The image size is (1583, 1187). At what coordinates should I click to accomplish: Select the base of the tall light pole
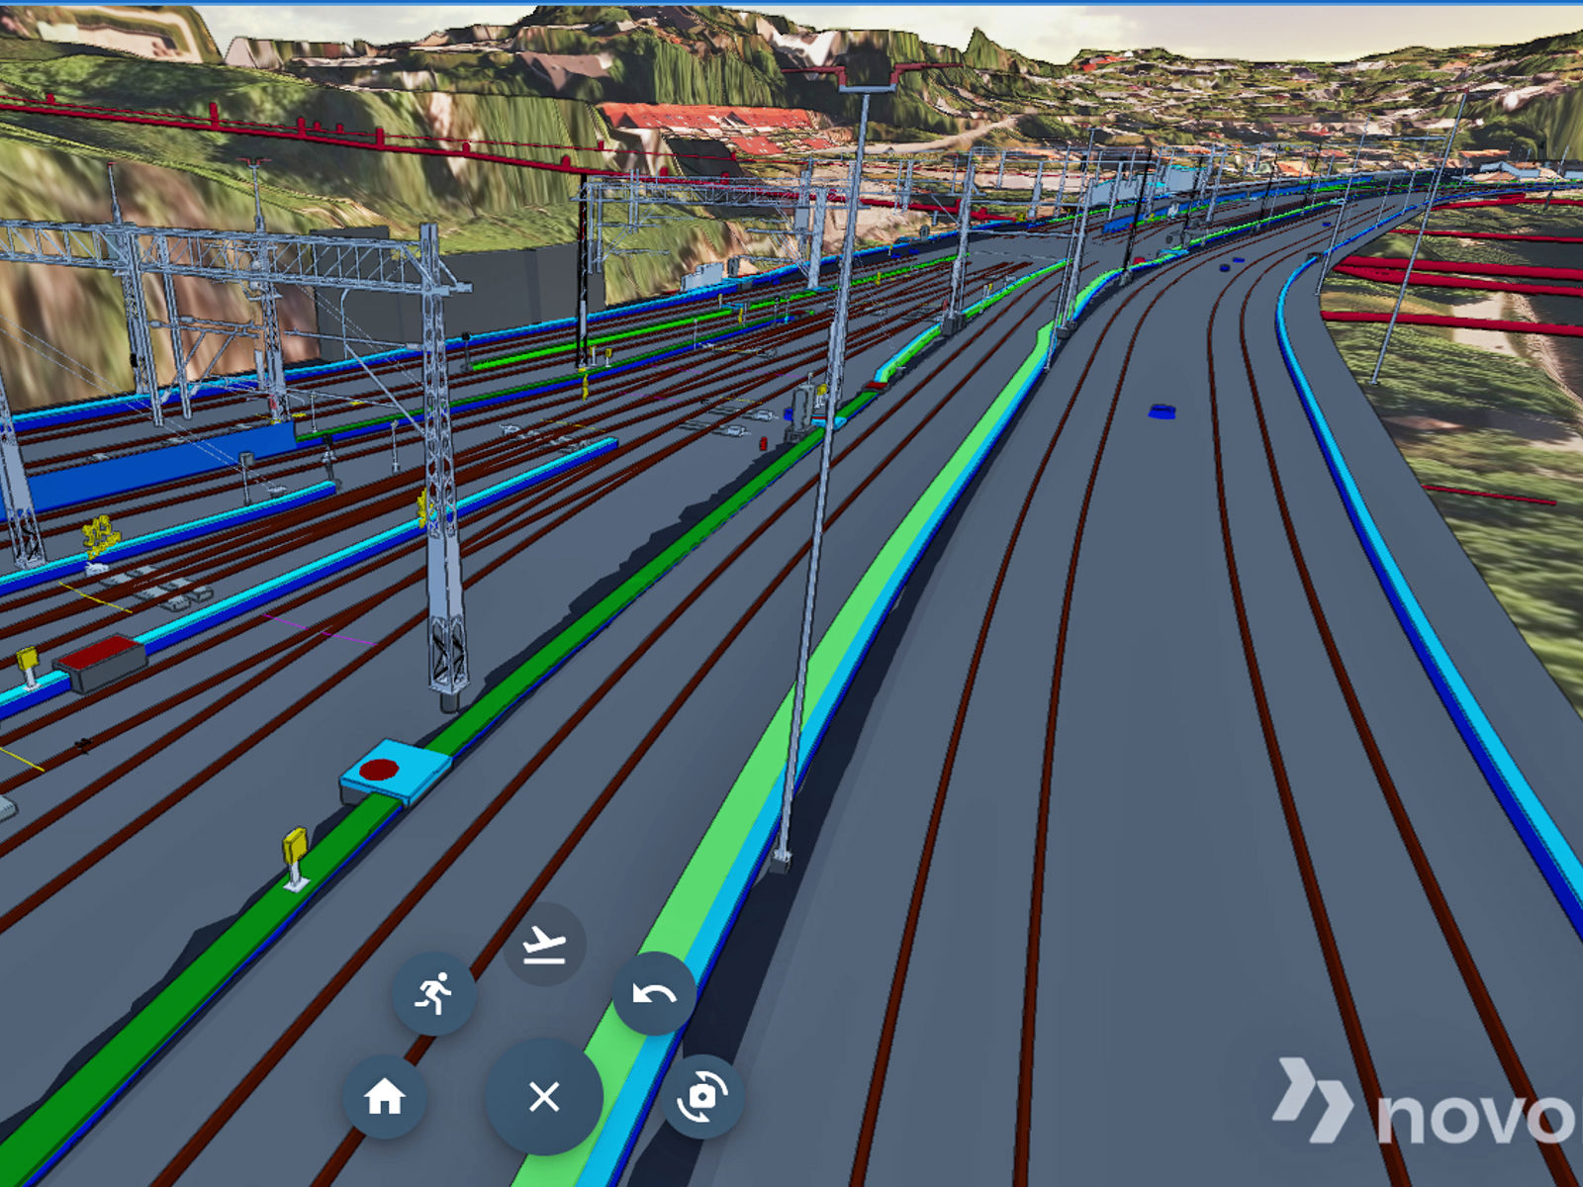click(781, 862)
